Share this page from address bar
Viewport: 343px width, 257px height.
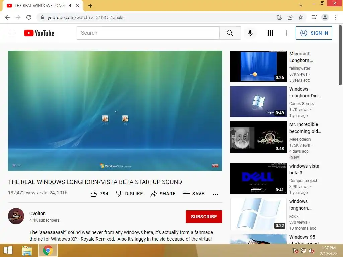click(290, 17)
